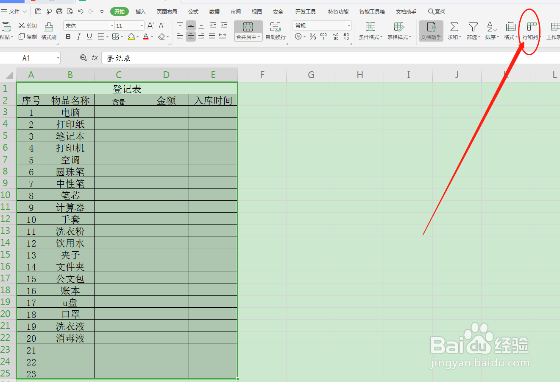Apply thousands separator style
Image resolution: width=560 pixels, height=382 pixels.
pos(323,37)
